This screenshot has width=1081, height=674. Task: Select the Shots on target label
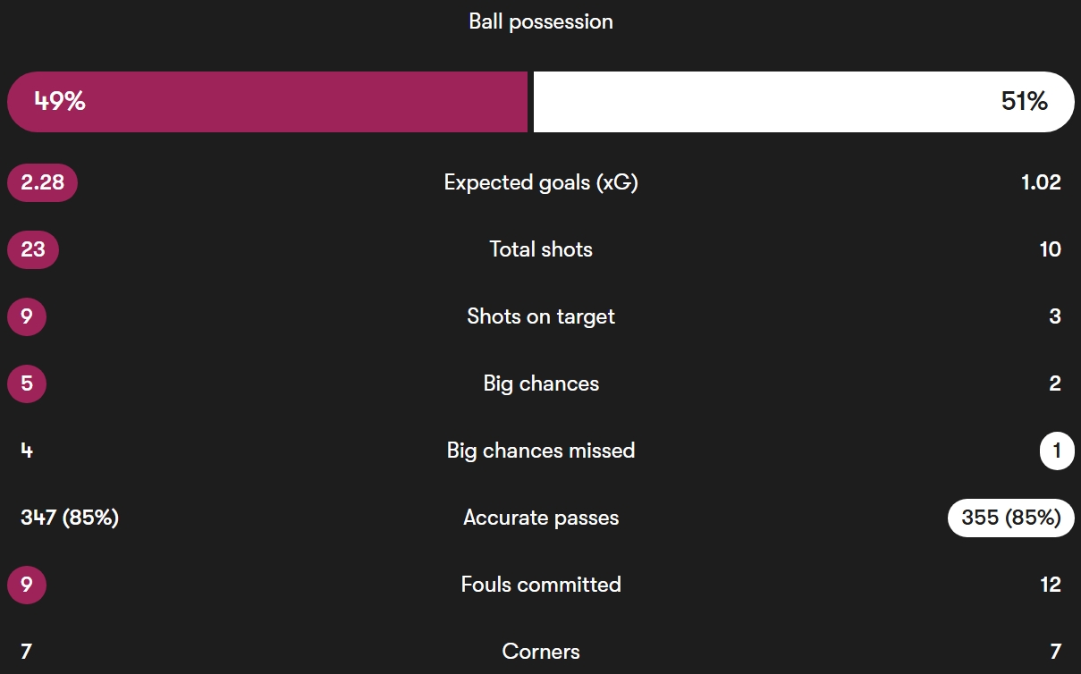click(541, 316)
